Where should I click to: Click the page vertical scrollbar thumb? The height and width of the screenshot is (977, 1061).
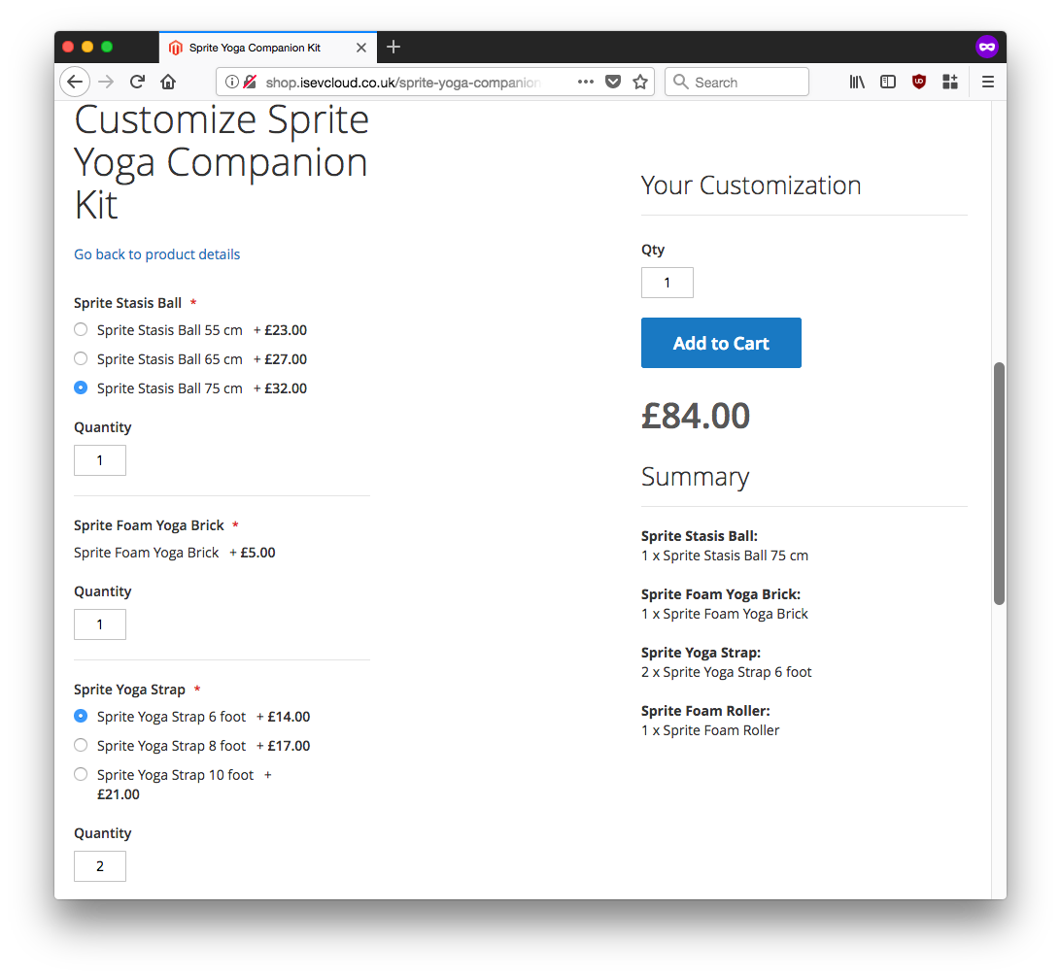coord(999,484)
